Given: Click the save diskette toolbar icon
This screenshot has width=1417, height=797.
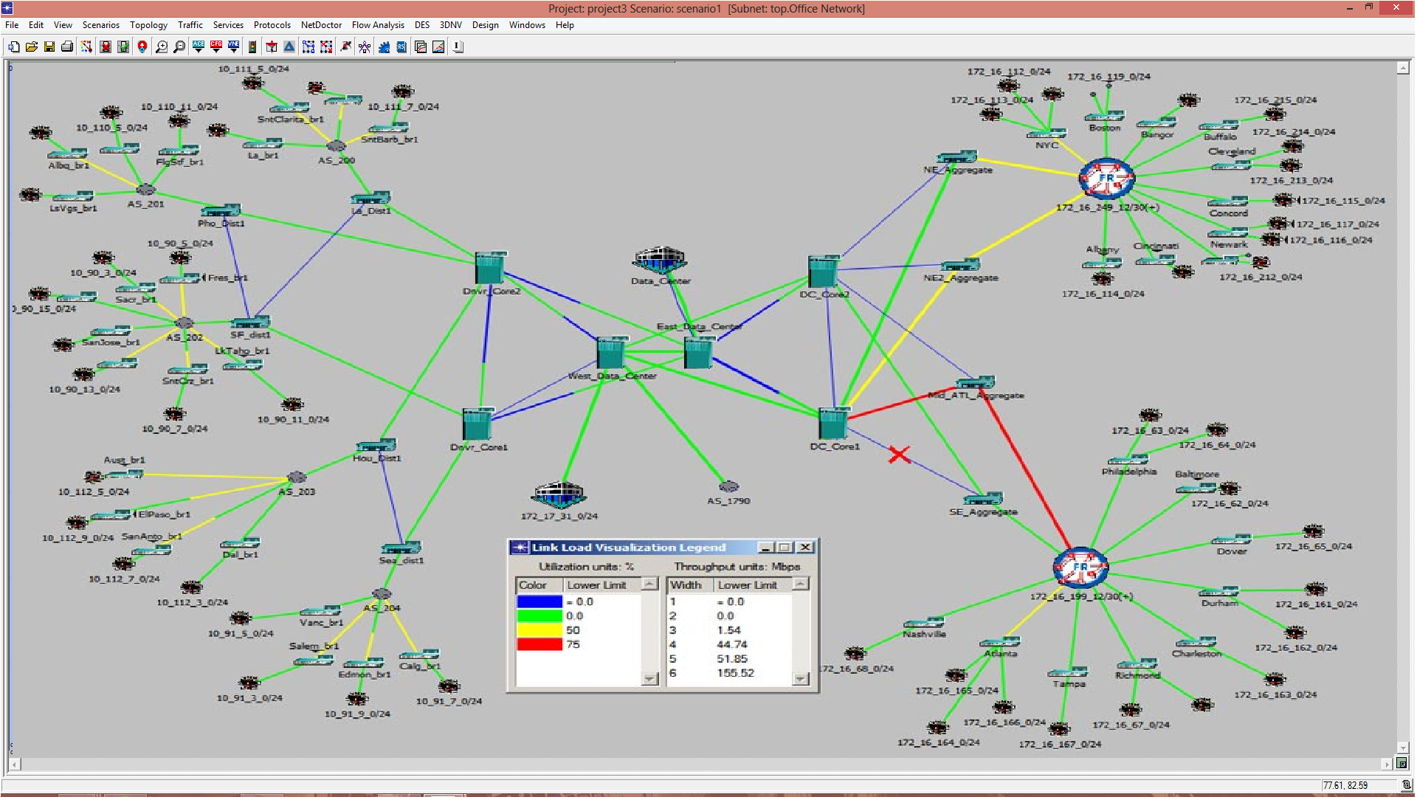Looking at the screenshot, I should [x=49, y=46].
